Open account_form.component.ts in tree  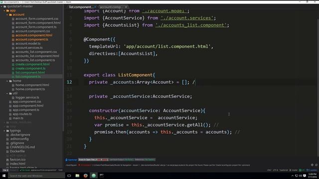pos(36,27)
